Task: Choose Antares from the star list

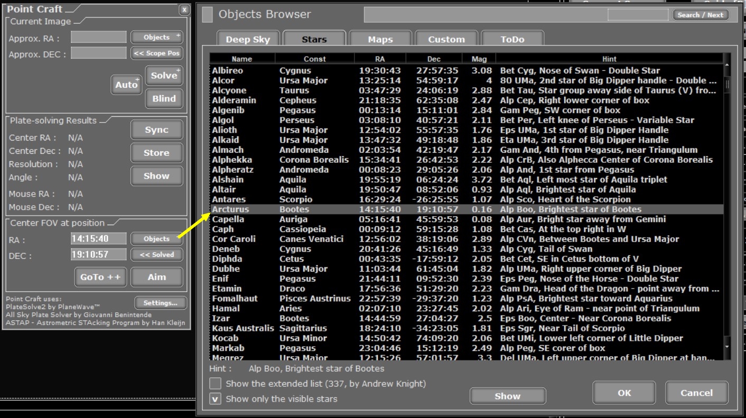Action: tap(466, 199)
